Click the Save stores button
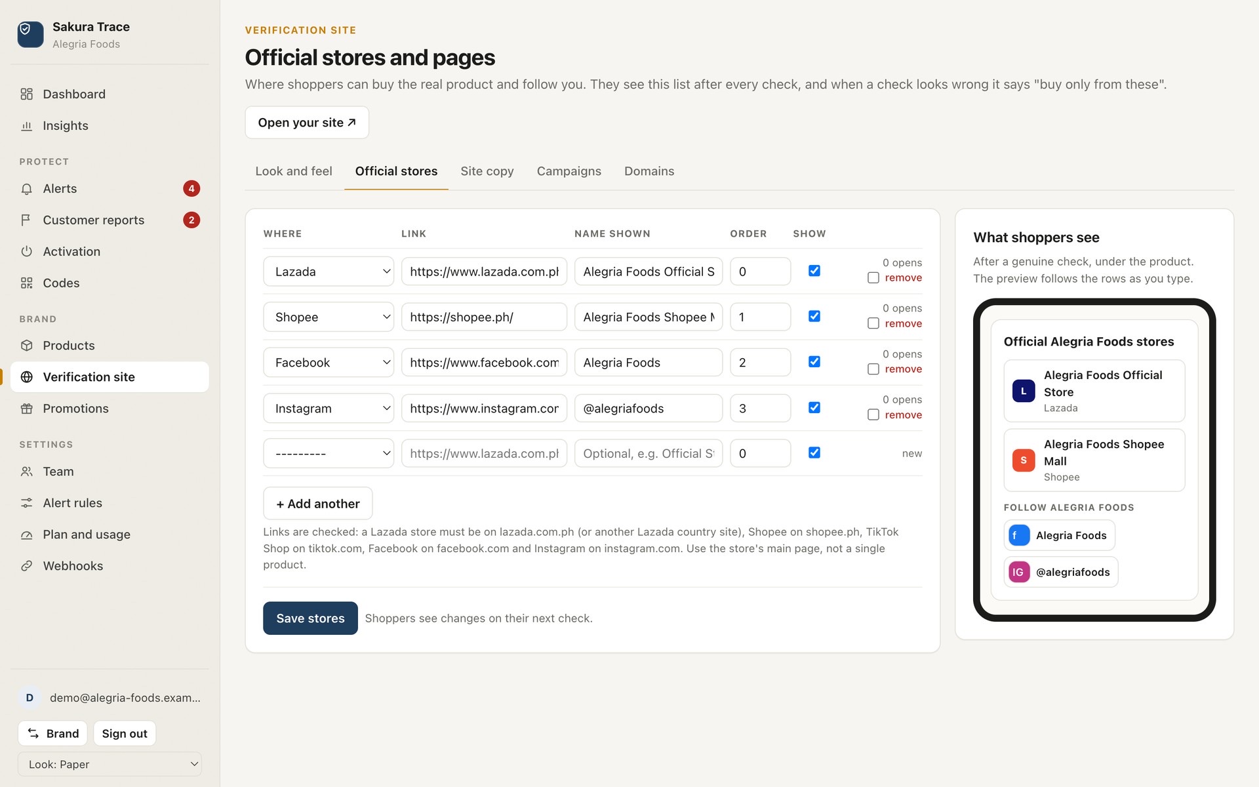This screenshot has height=787, width=1259. (x=310, y=618)
